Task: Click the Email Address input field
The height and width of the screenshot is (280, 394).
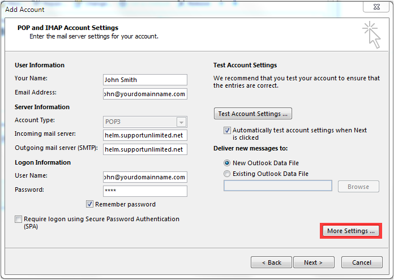Action: pyautogui.click(x=145, y=94)
